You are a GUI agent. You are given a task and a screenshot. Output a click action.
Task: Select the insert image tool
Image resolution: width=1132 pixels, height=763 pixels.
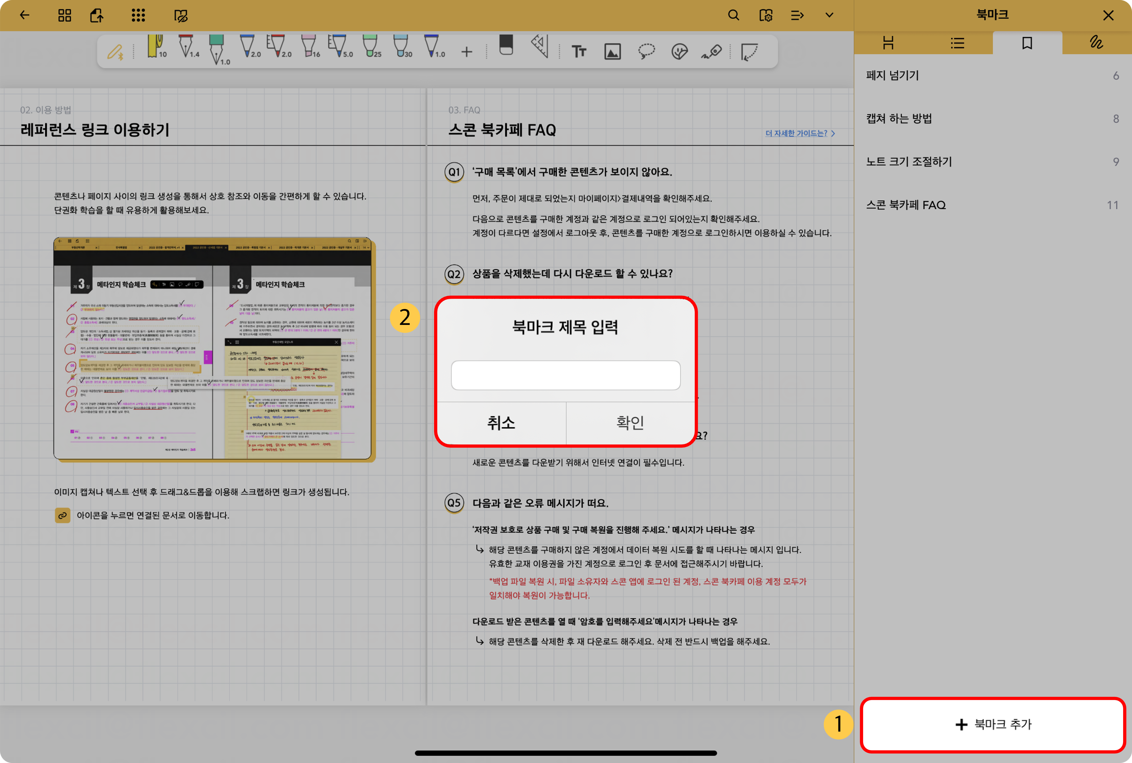pos(612,51)
